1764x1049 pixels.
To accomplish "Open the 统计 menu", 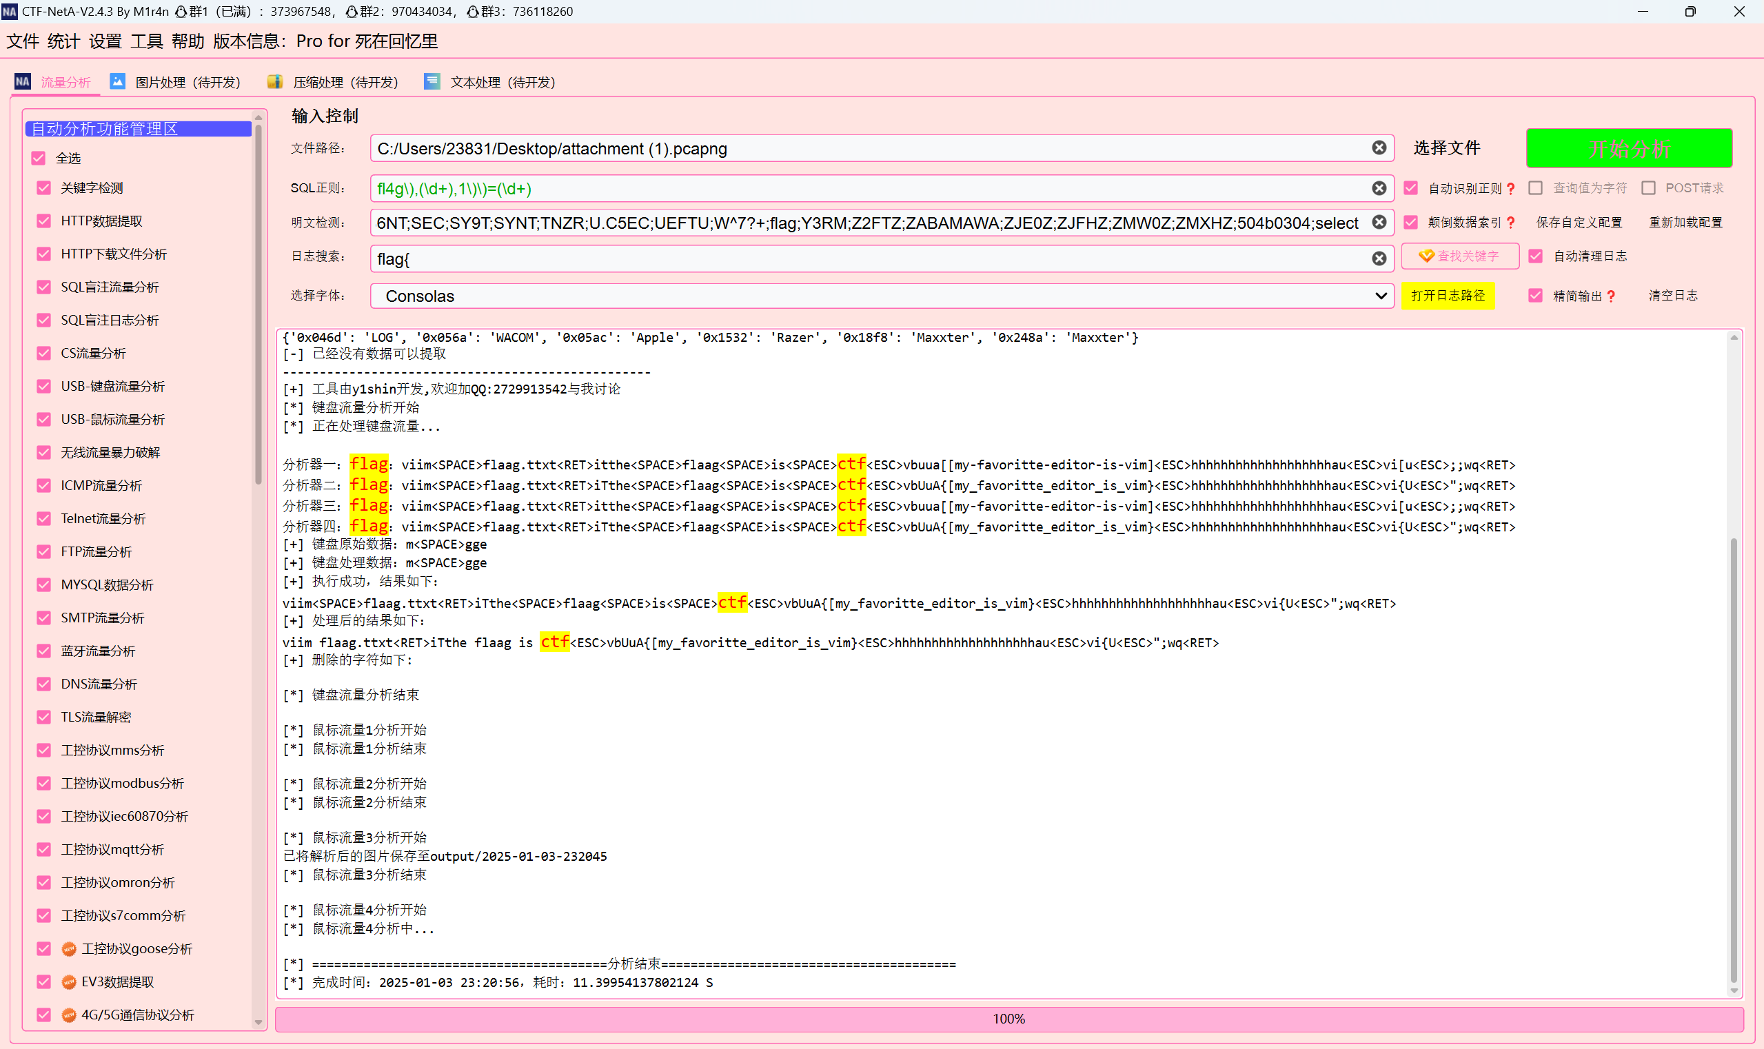I will [63, 41].
